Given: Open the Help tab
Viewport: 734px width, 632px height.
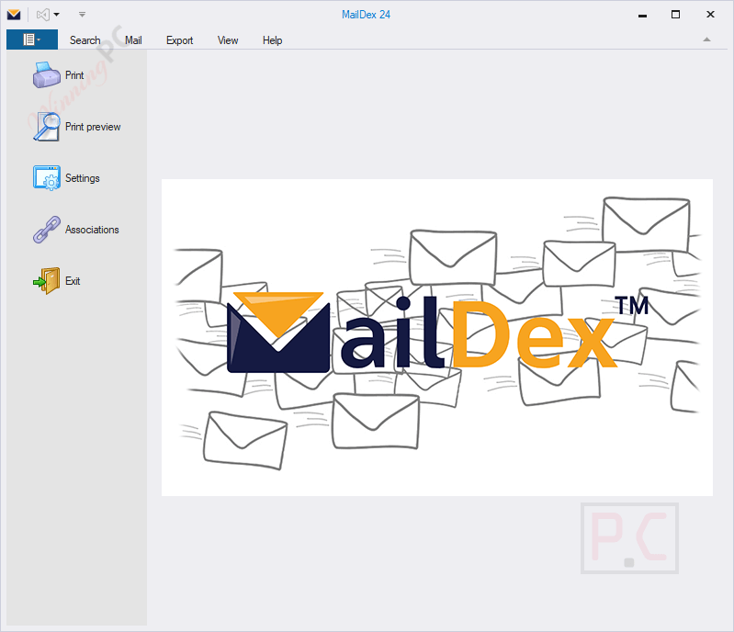Looking at the screenshot, I should 272,40.
